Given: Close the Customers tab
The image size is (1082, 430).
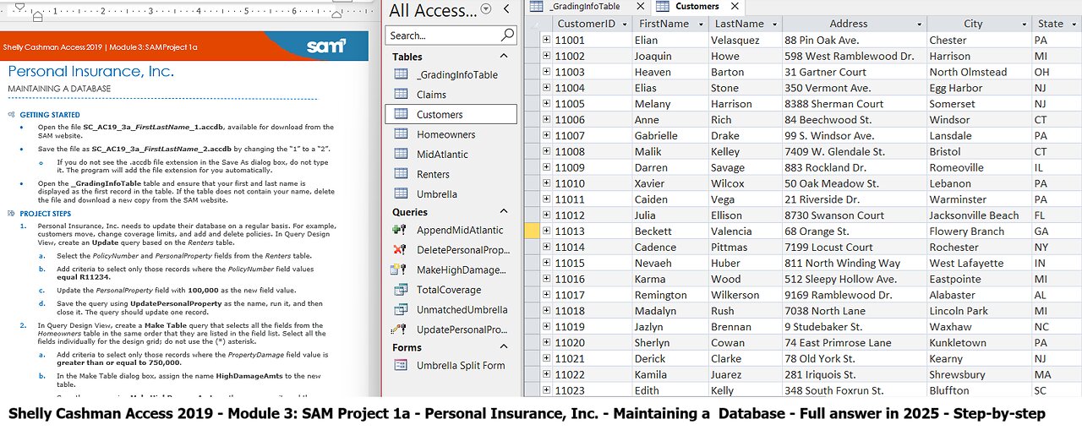Looking at the screenshot, I should click(x=735, y=7).
